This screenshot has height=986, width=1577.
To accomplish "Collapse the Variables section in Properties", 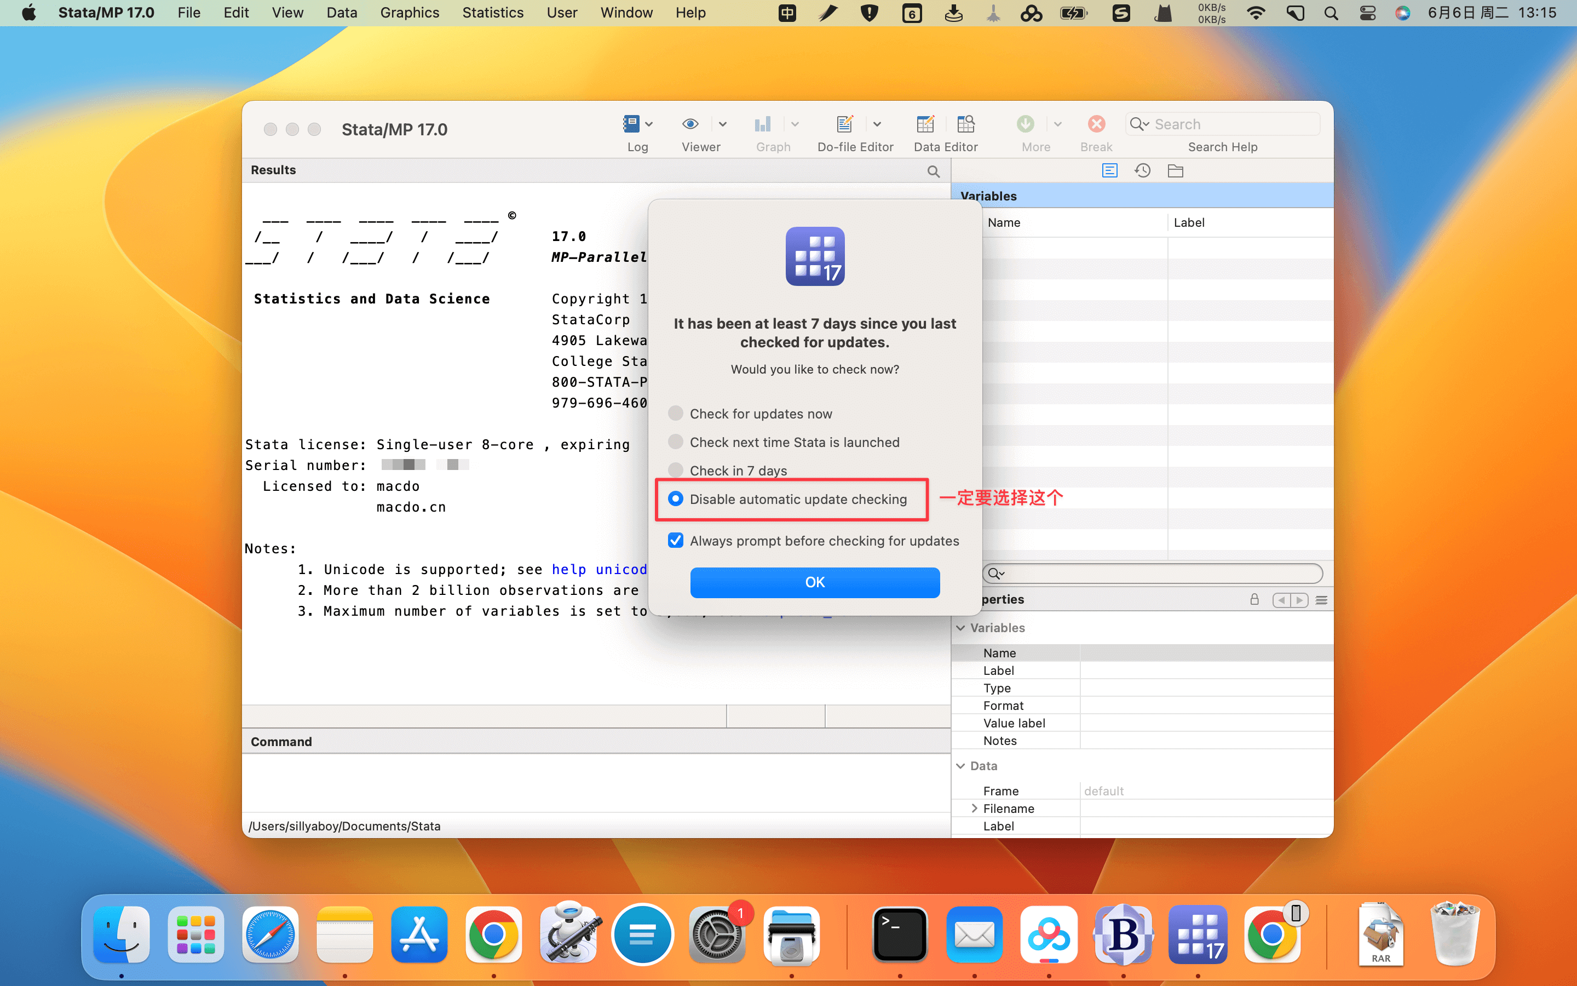I will (x=960, y=627).
